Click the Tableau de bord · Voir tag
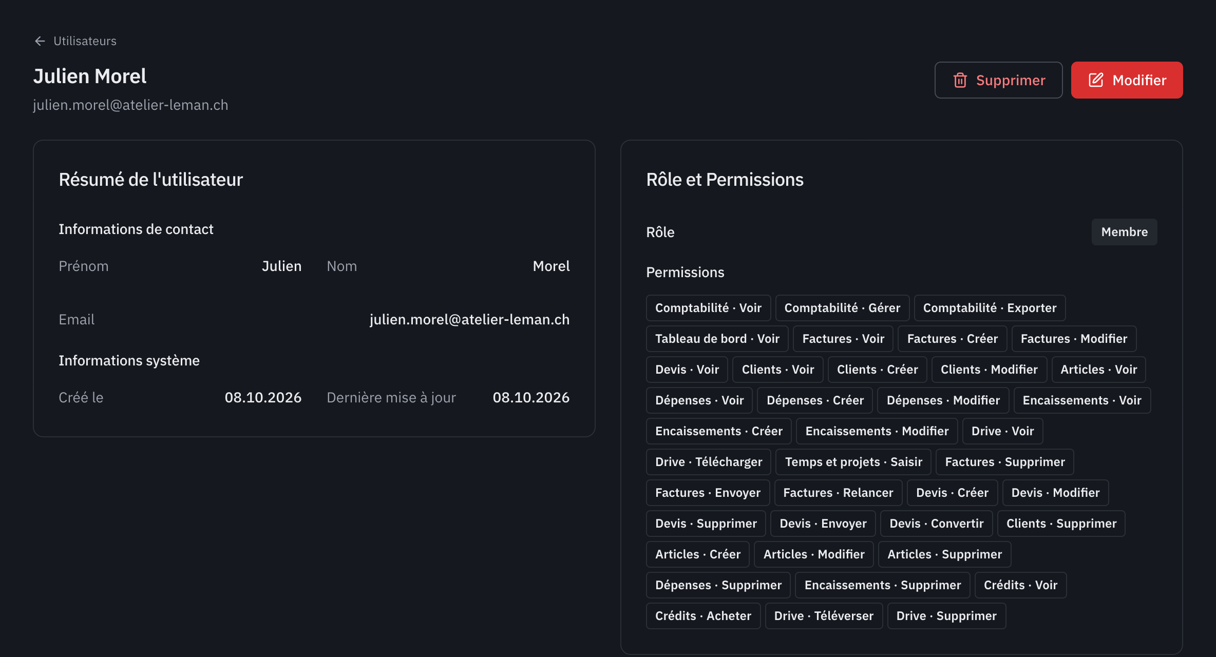The width and height of the screenshot is (1216, 657). point(717,339)
